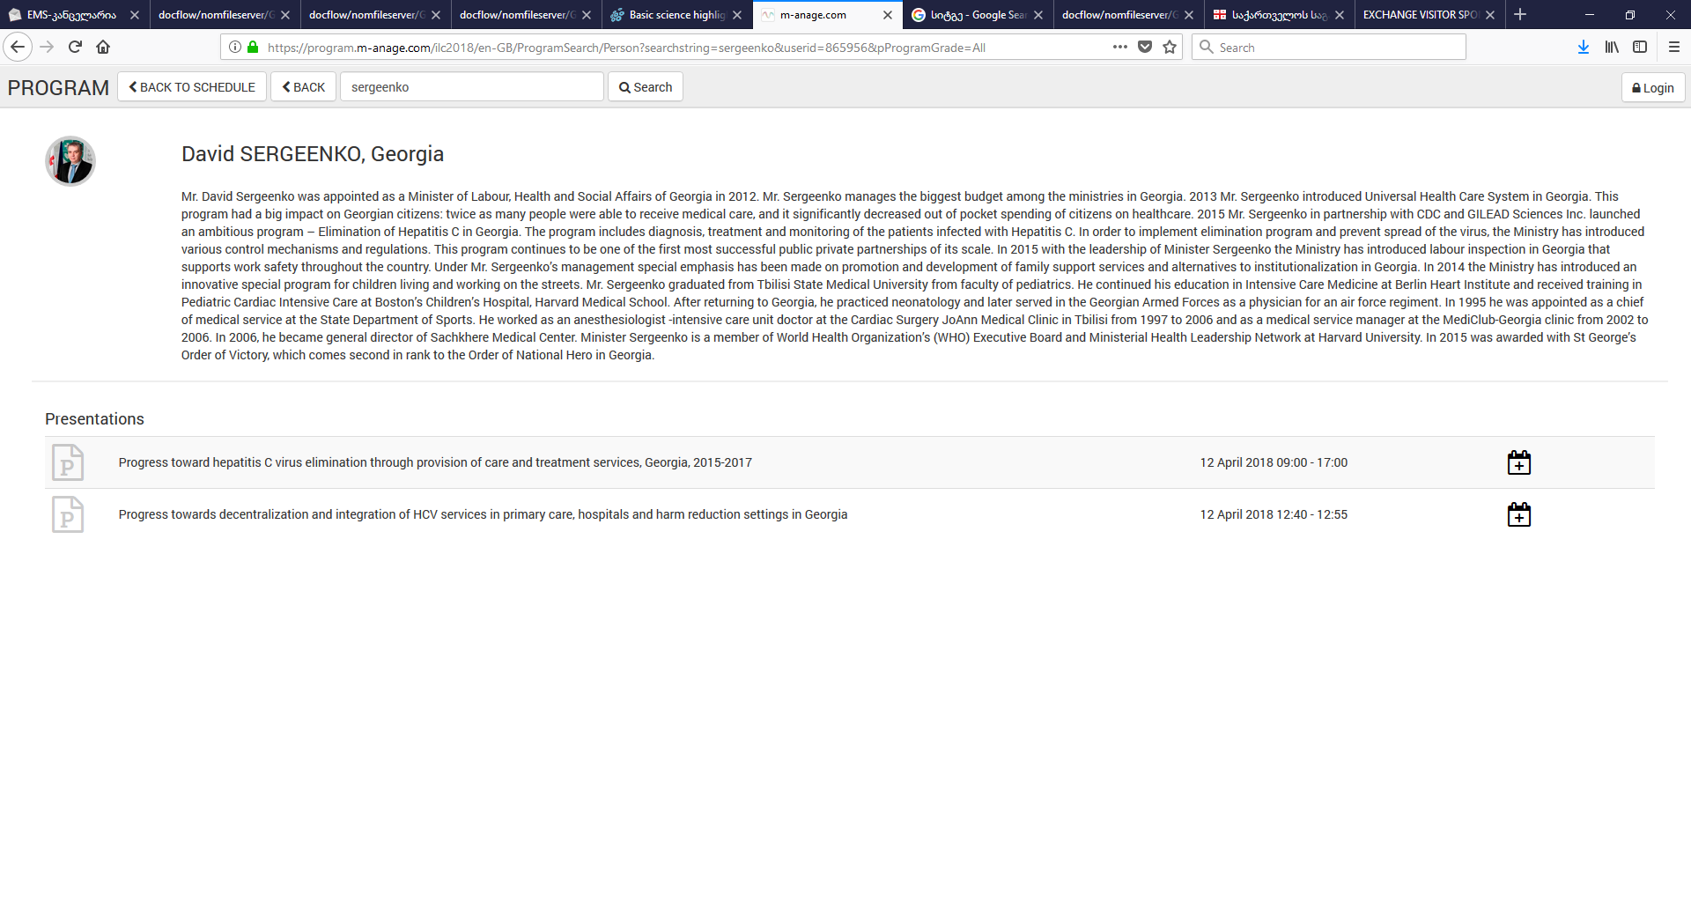
Task: Open the Firefox downloads panel
Action: pyautogui.click(x=1583, y=47)
